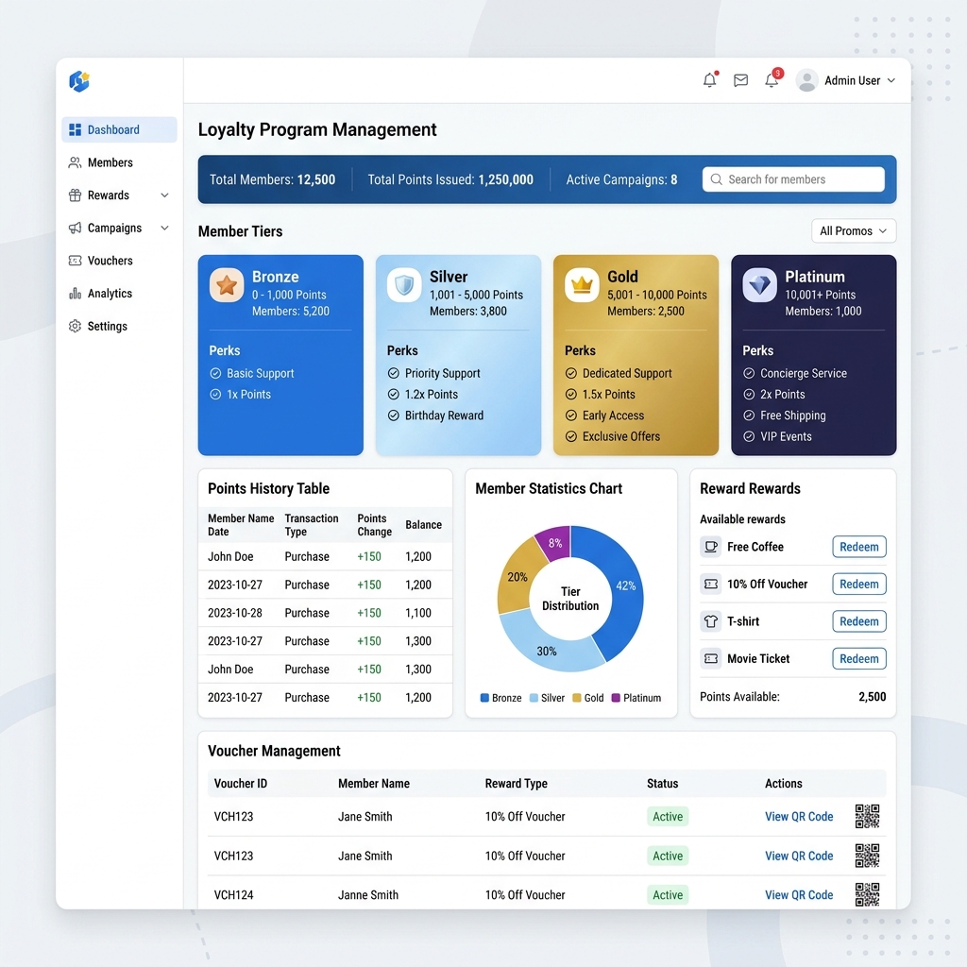
Task: Click the Points Change column header
Action: (x=374, y=525)
